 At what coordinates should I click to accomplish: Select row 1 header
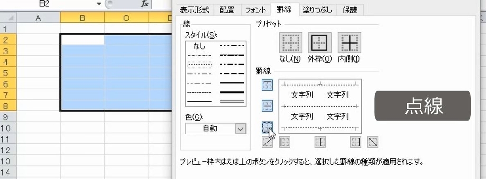8,29
